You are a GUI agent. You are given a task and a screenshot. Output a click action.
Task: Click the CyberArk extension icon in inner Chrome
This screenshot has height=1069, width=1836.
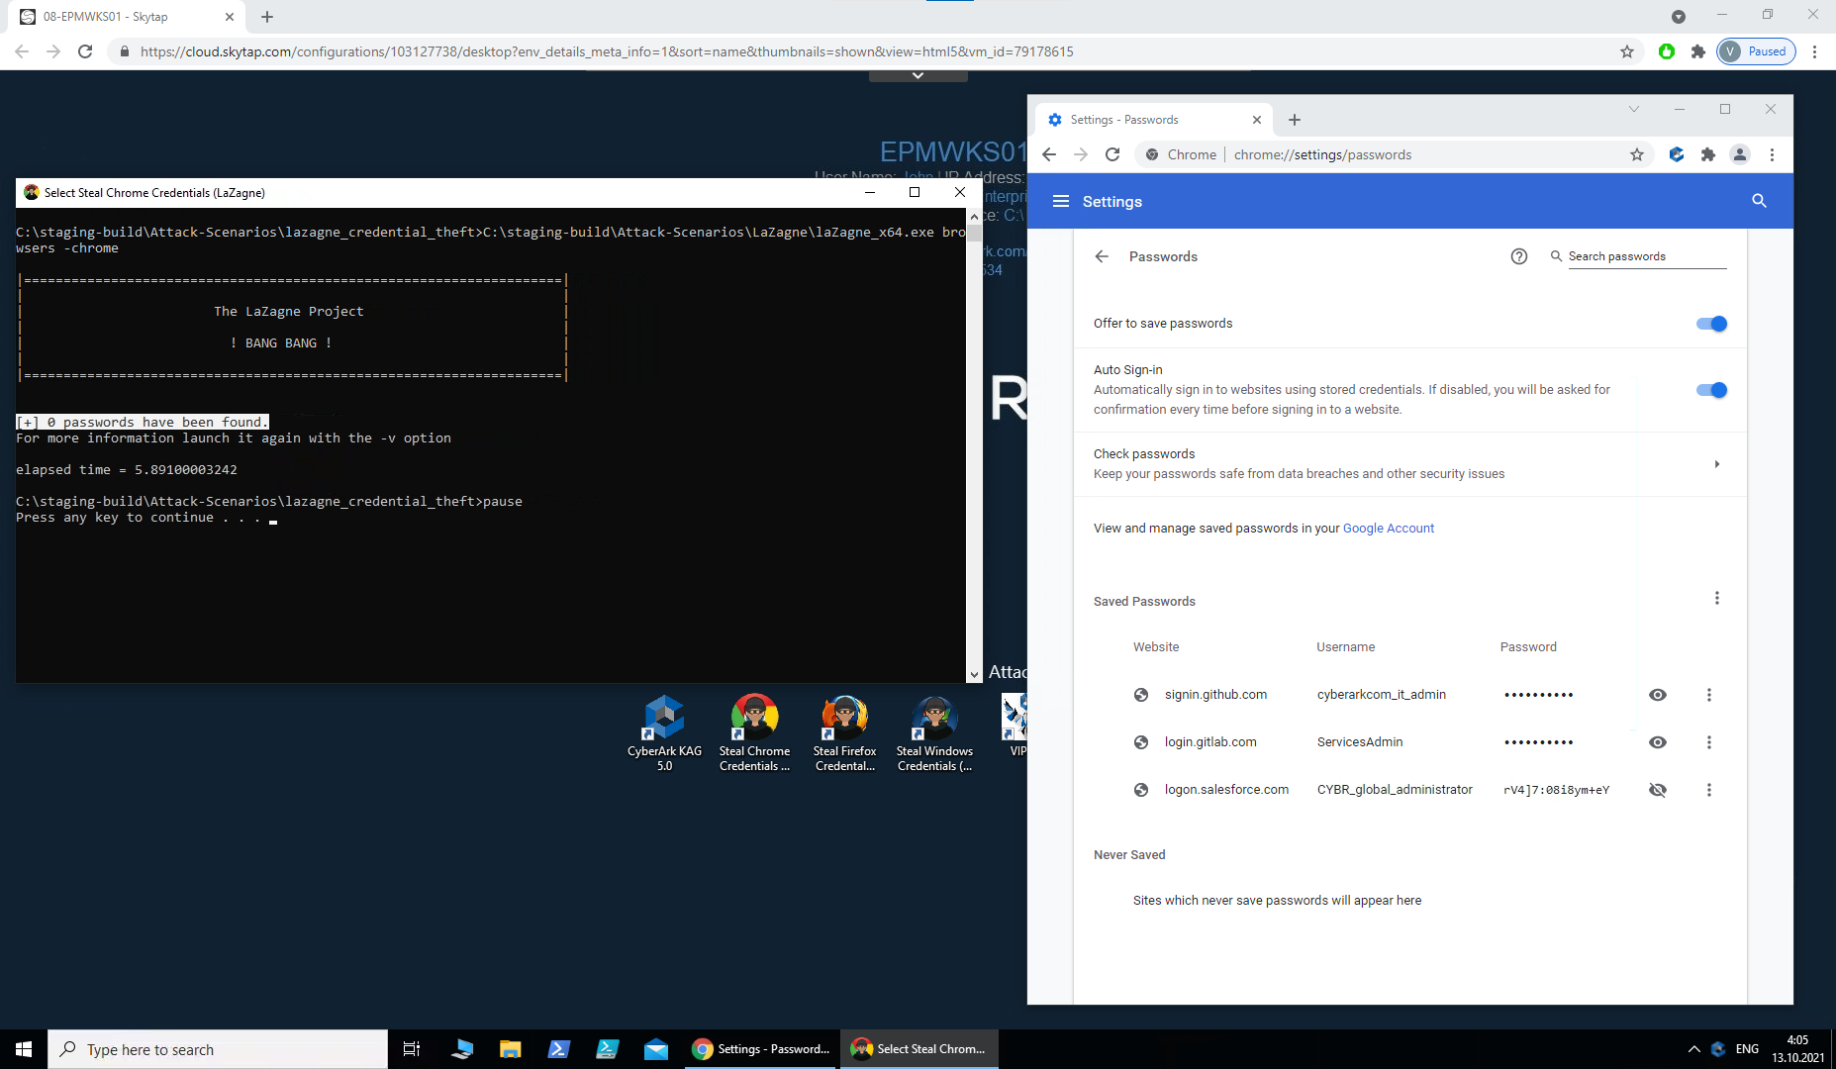pos(1677,154)
